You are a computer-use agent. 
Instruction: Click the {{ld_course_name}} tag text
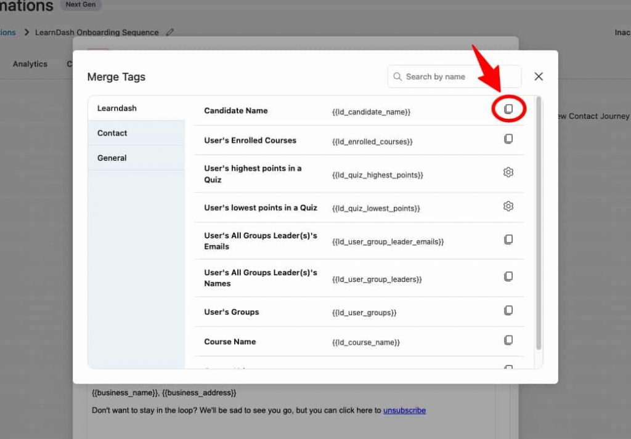pyautogui.click(x=366, y=342)
